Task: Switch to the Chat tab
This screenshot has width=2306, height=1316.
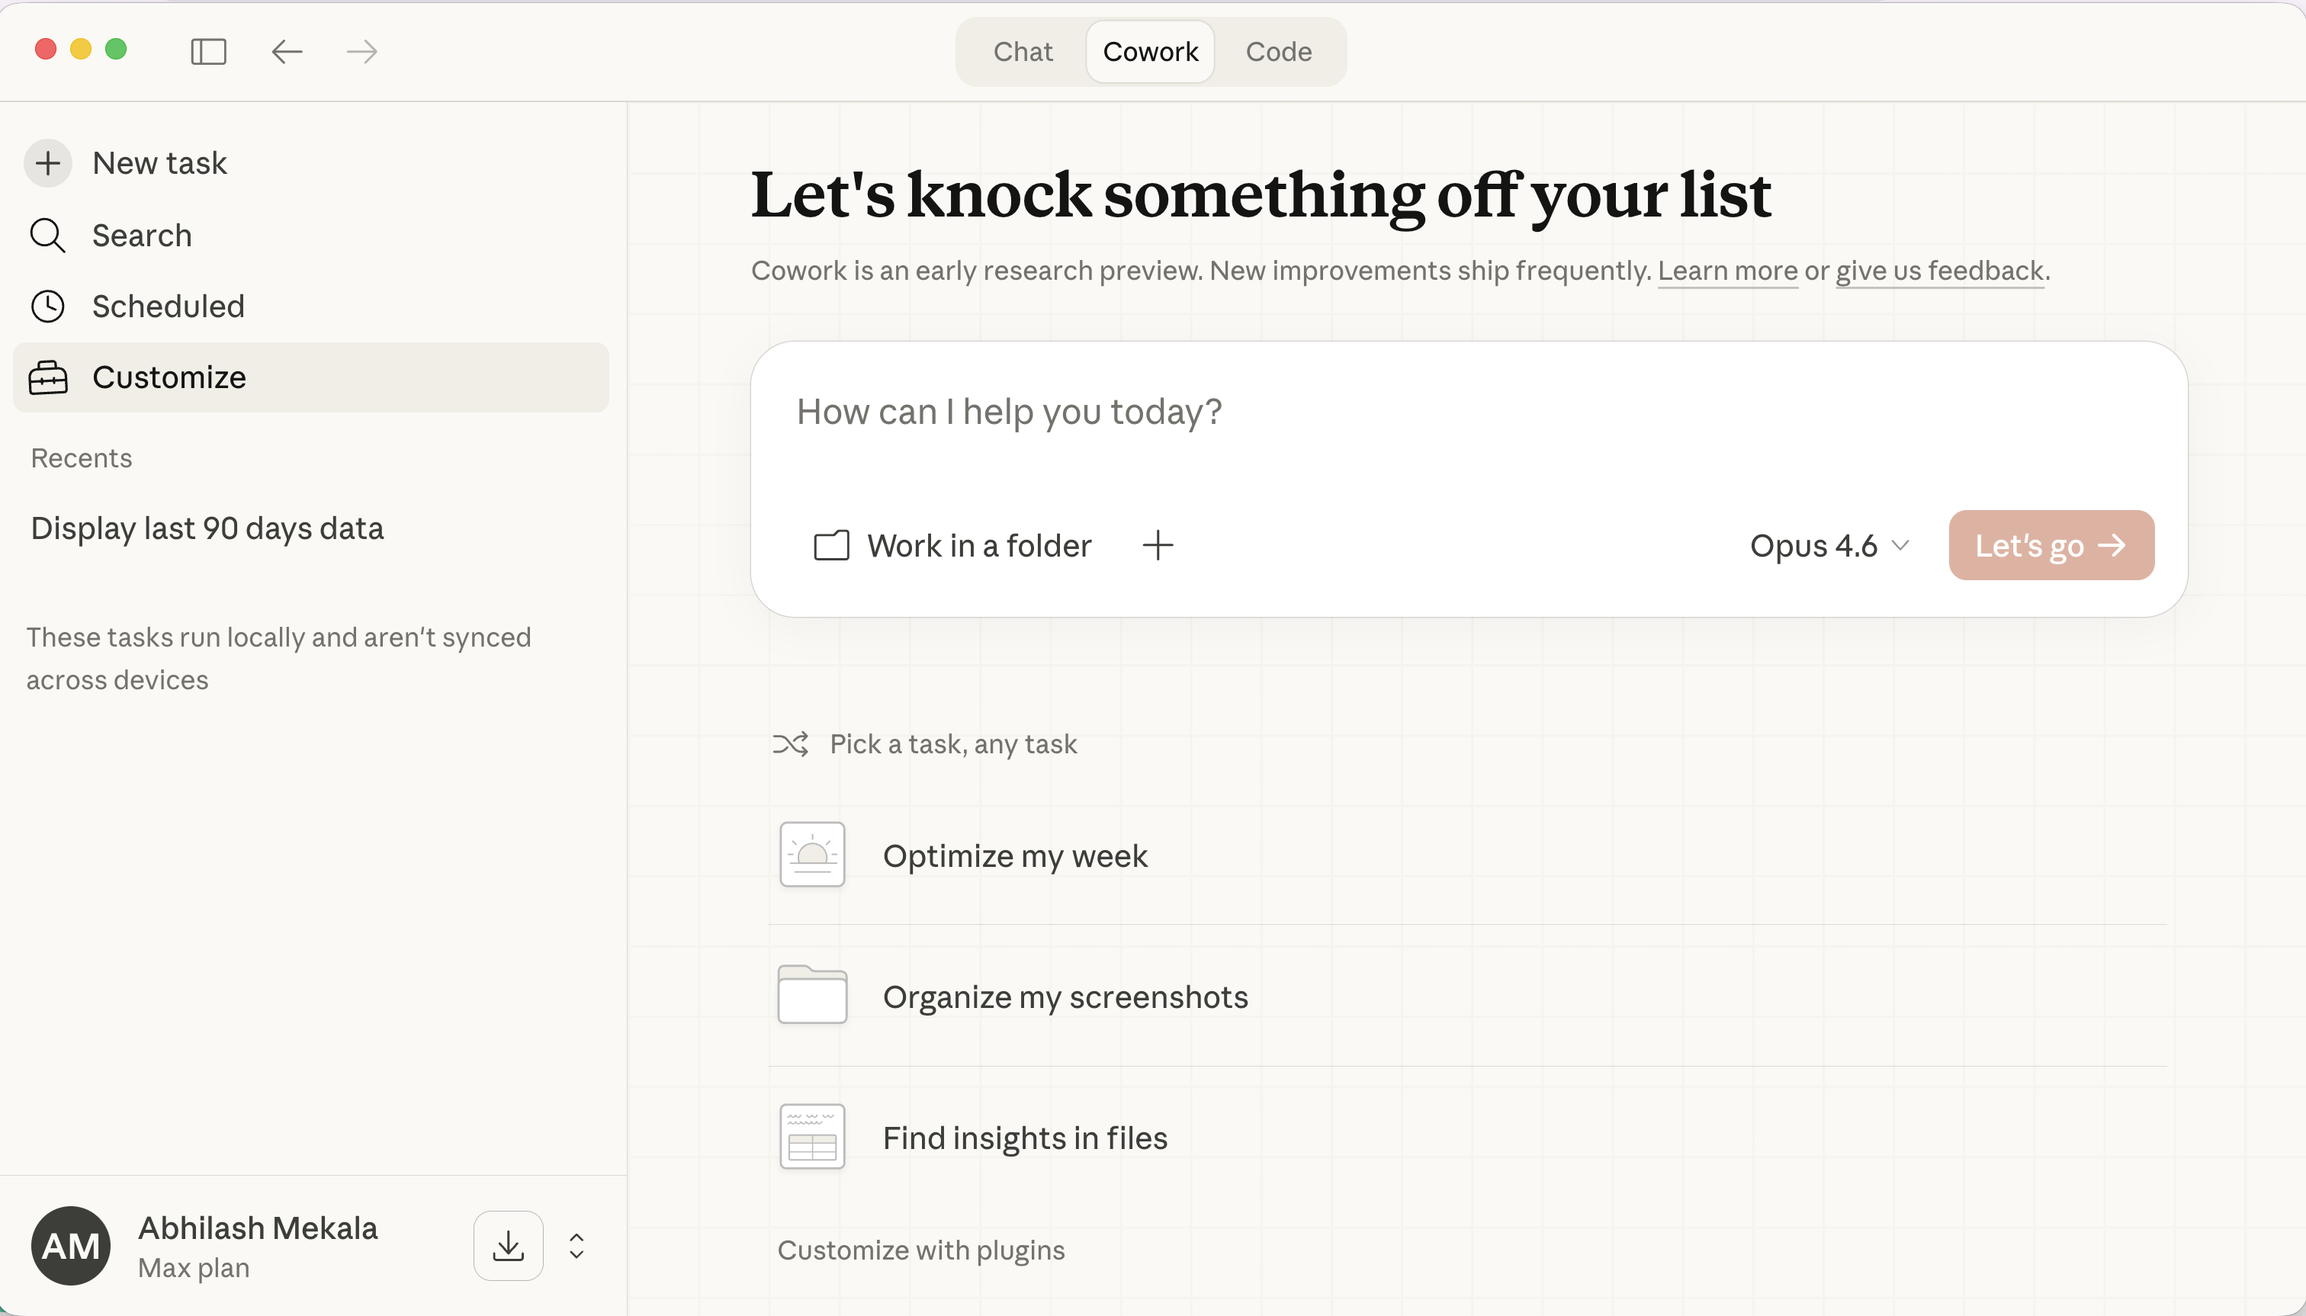Action: click(x=1023, y=52)
